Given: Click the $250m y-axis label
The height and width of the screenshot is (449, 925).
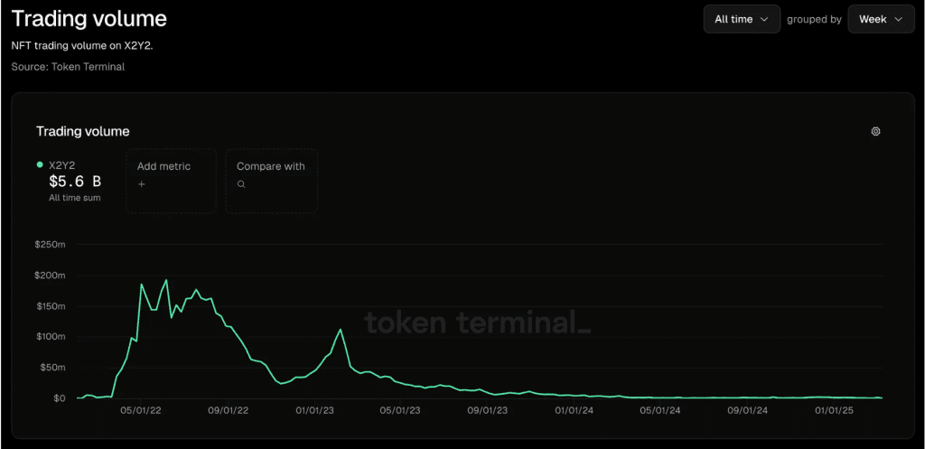Looking at the screenshot, I should pos(51,245).
